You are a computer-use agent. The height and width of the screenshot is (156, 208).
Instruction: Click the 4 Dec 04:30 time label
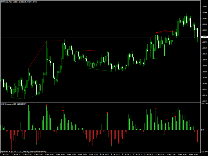pyautogui.click(x=127, y=155)
